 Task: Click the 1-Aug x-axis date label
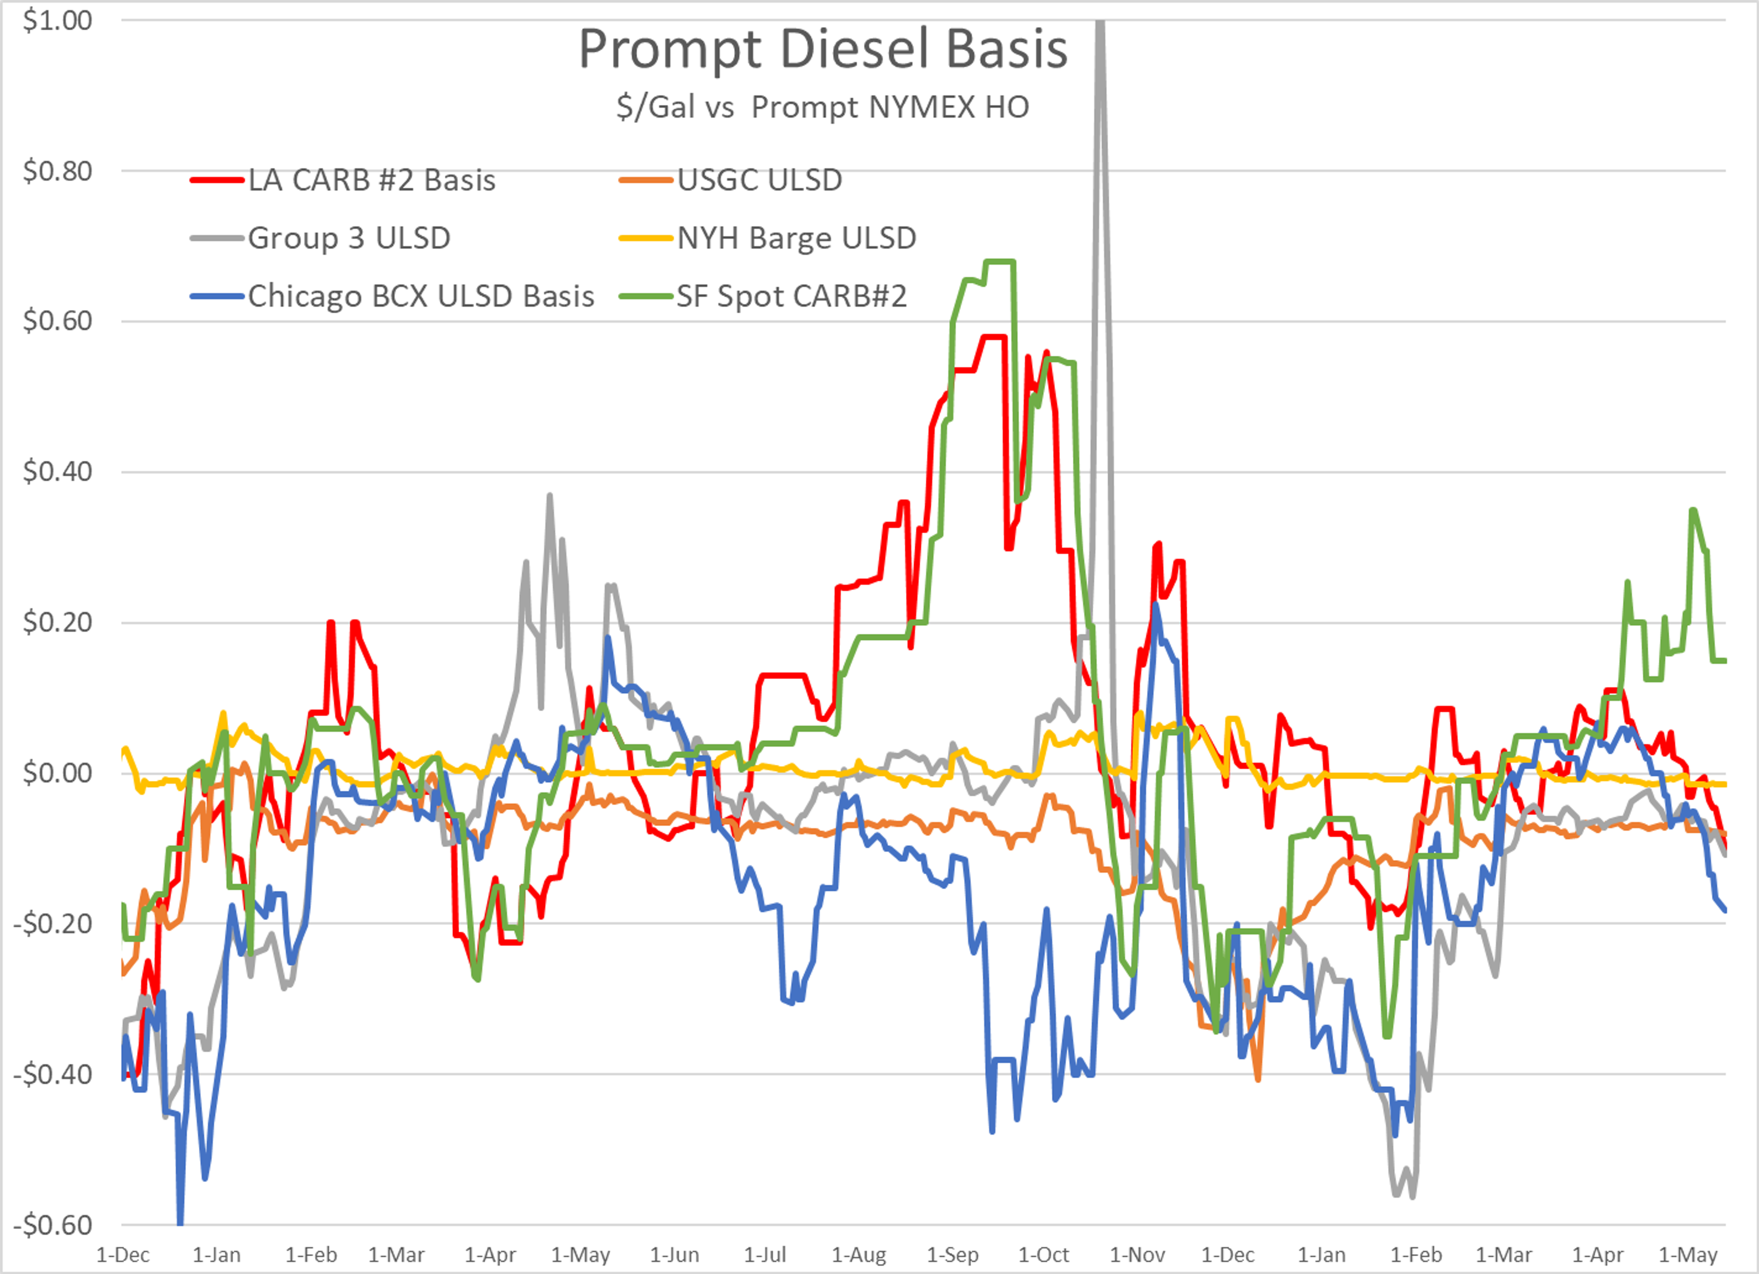point(858,1255)
